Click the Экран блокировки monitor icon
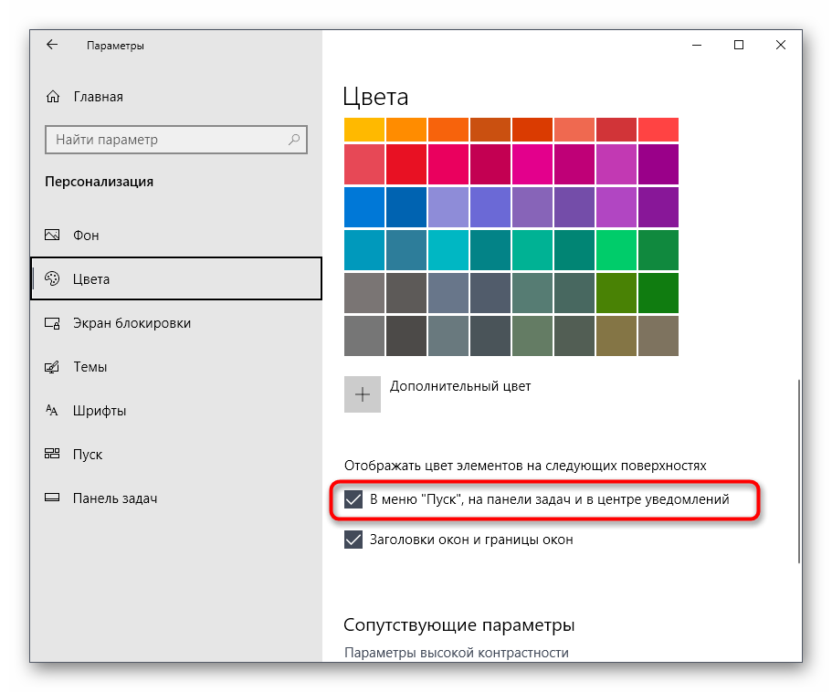The height and width of the screenshot is (692, 832). [53, 323]
